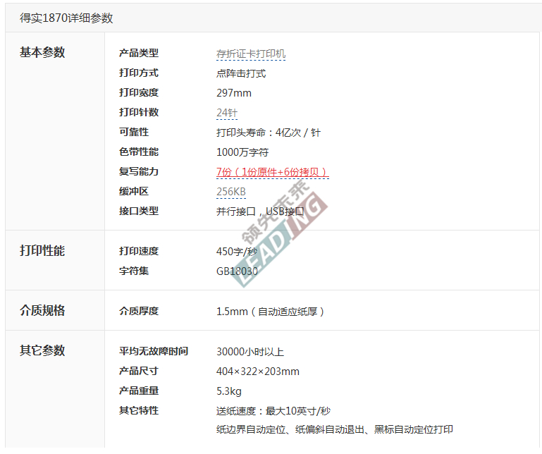This screenshot has width=542, height=454.
Task: Click the 介质规格 section header
Action: pos(42,311)
